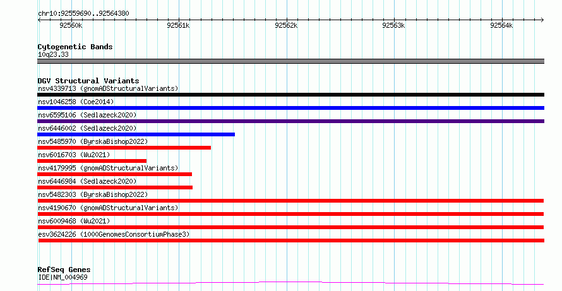The width and height of the screenshot is (562, 291).
Task: Click label esv3624226 (1000GenomesConsortiumPhase3)
Action: click(x=114, y=234)
